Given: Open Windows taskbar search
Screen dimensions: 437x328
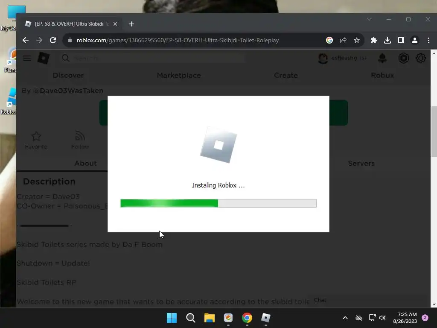Looking at the screenshot, I should [191, 318].
